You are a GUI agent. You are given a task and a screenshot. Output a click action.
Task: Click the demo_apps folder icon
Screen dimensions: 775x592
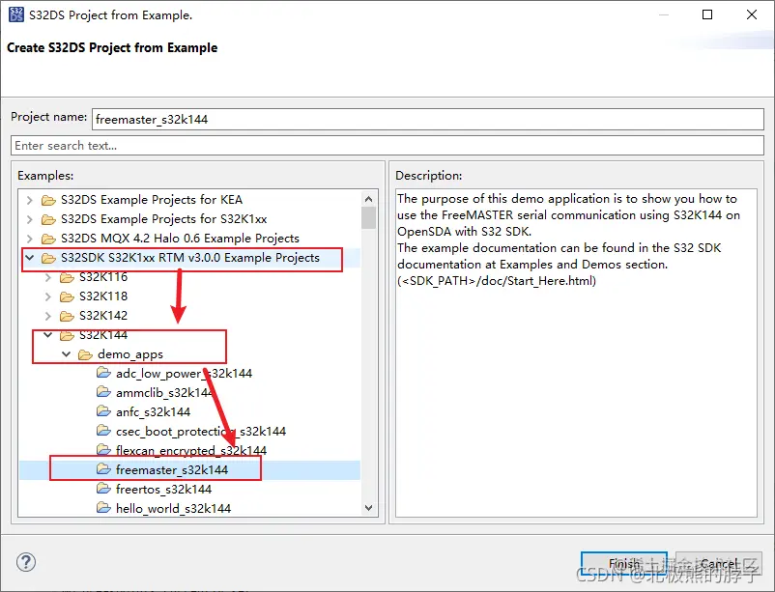85,354
